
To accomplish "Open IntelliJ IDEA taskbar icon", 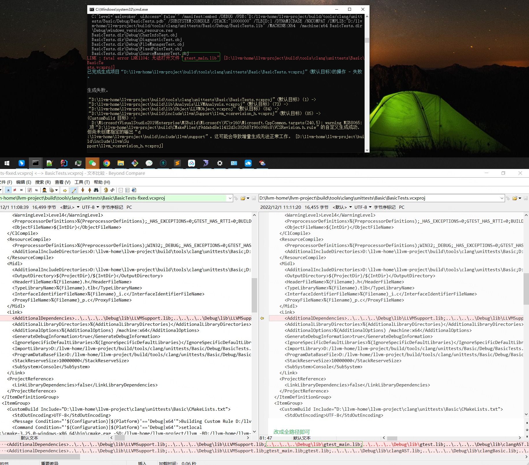I will (x=64, y=163).
